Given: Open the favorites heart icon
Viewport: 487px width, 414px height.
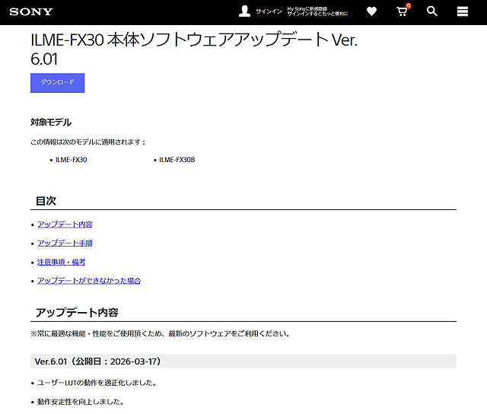Looking at the screenshot, I should (x=371, y=11).
